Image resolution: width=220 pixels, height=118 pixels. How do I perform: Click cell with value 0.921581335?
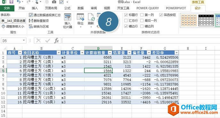point(165,66)
